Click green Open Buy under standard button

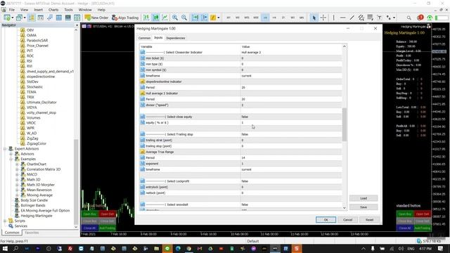[405, 214]
